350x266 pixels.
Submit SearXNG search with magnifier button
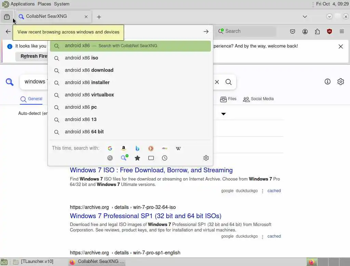coord(229,82)
